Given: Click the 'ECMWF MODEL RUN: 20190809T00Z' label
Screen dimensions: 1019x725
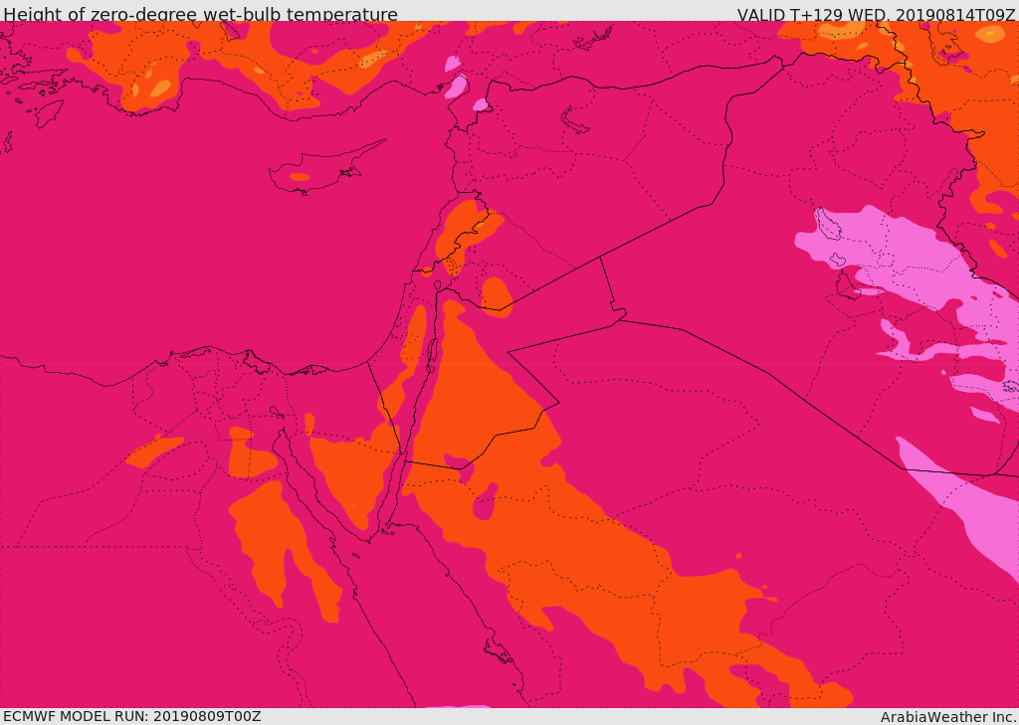Looking at the screenshot, I should click(132, 716).
